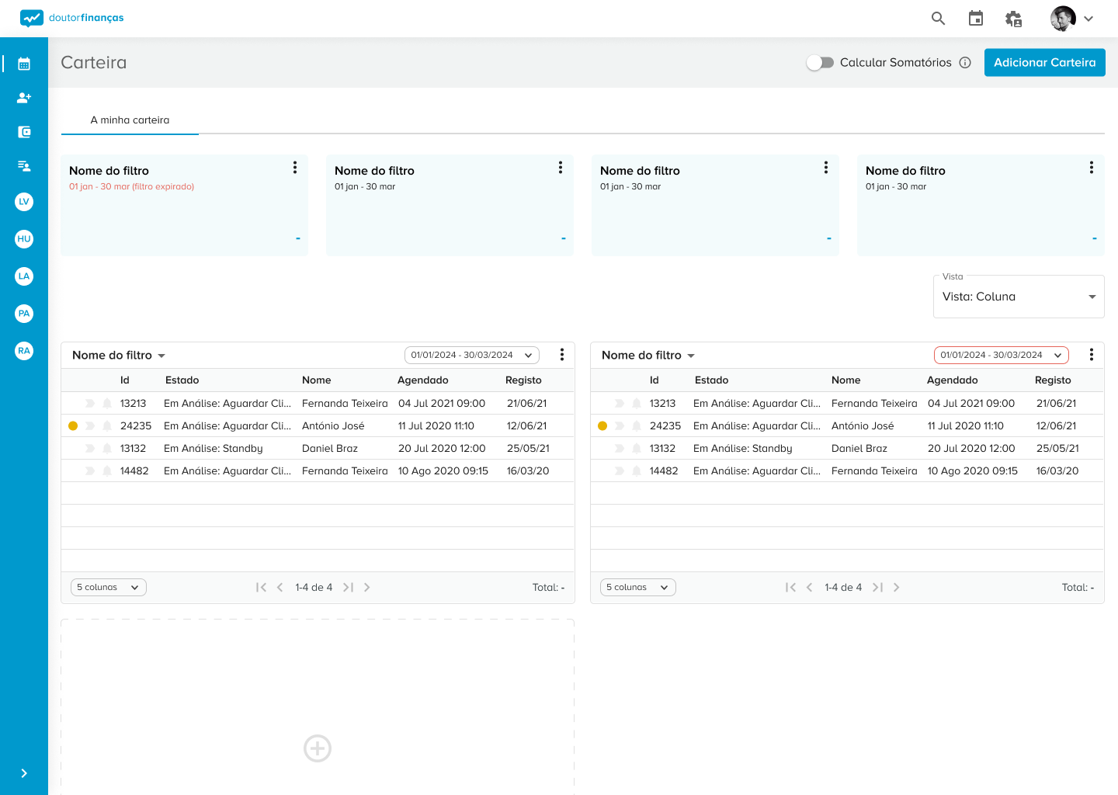Open the user settings gear icon

click(x=1013, y=19)
